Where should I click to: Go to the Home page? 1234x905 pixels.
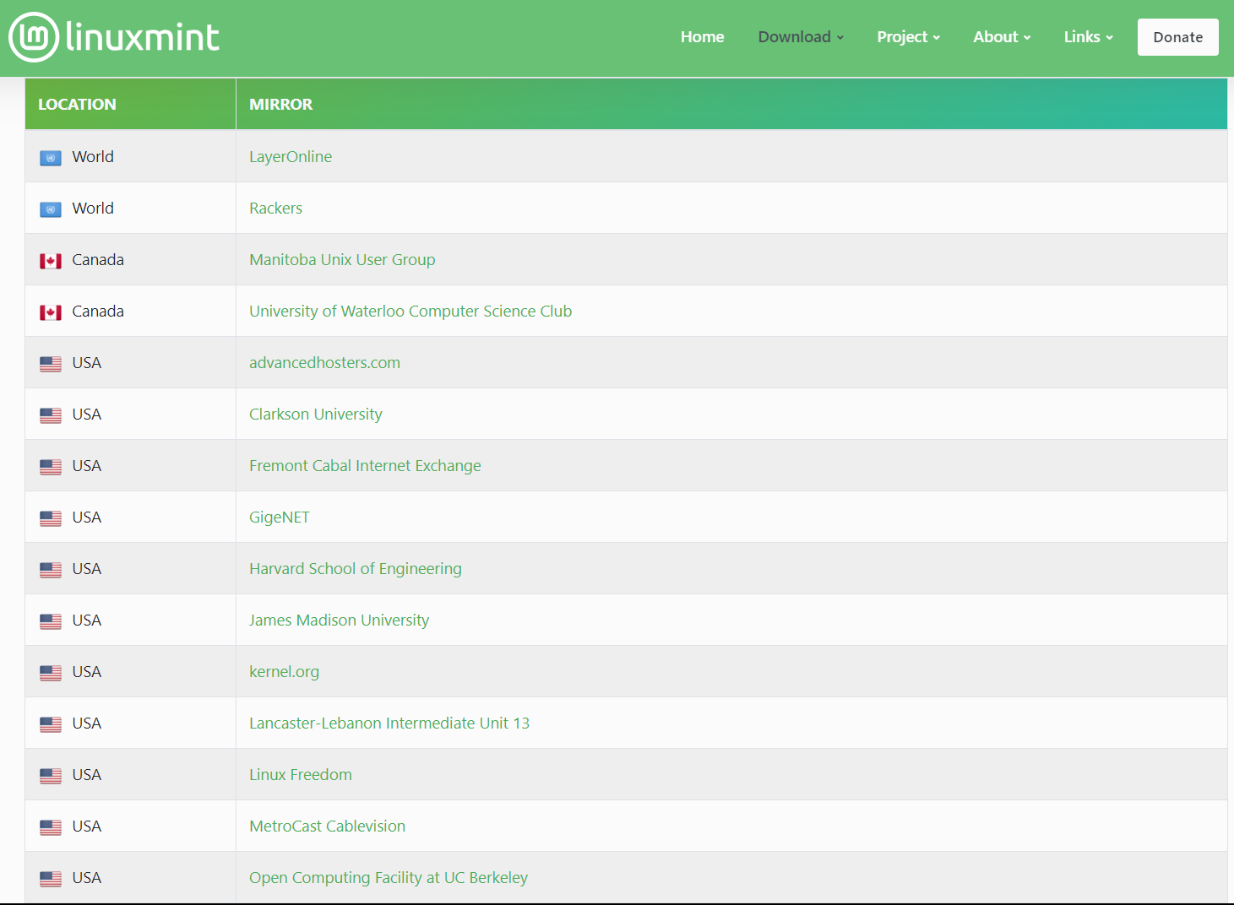pos(703,37)
